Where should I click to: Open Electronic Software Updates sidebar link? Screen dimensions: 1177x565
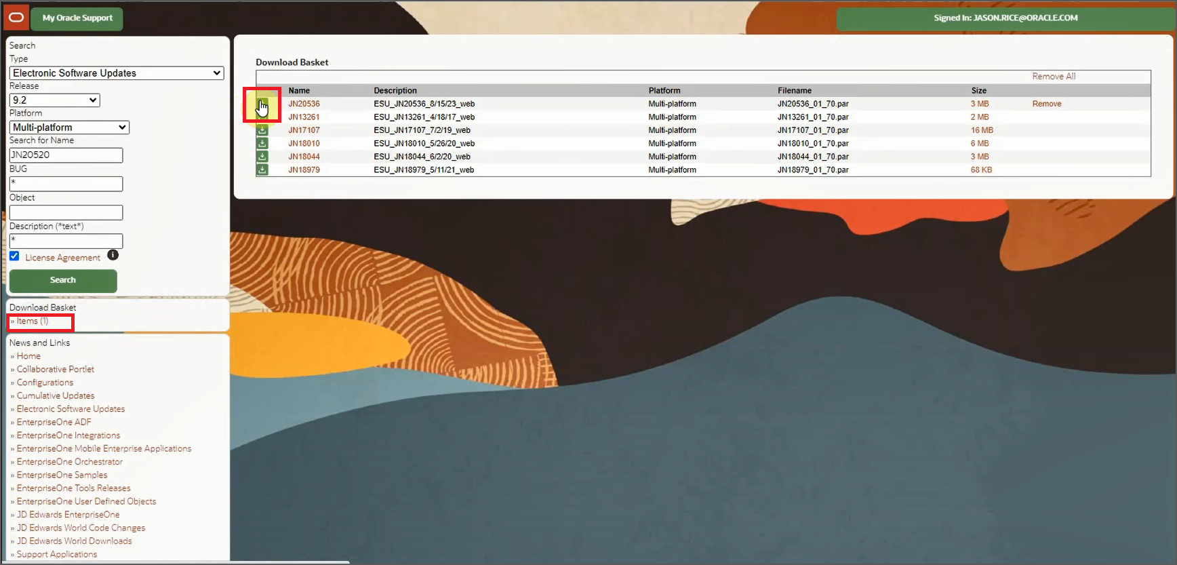pos(71,409)
